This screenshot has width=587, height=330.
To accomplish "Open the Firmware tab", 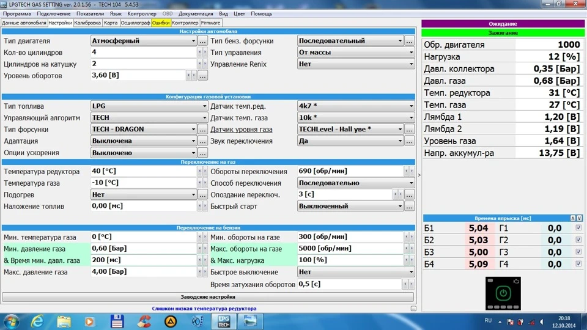I will point(211,23).
